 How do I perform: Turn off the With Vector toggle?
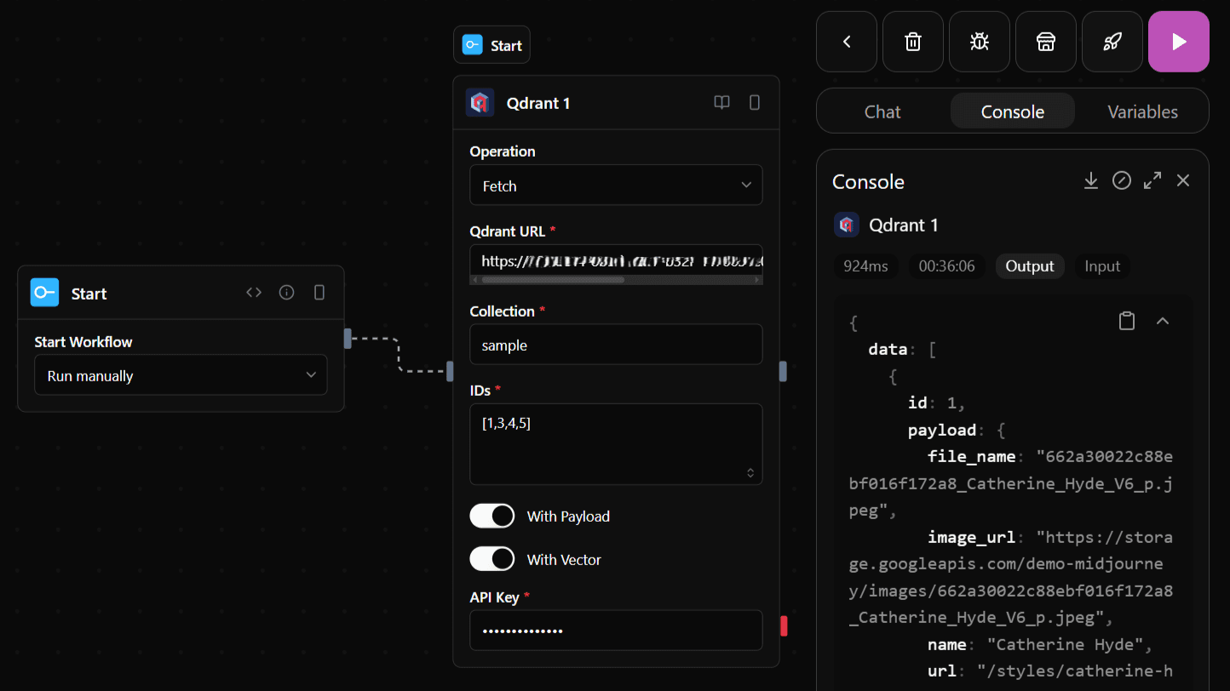click(491, 559)
